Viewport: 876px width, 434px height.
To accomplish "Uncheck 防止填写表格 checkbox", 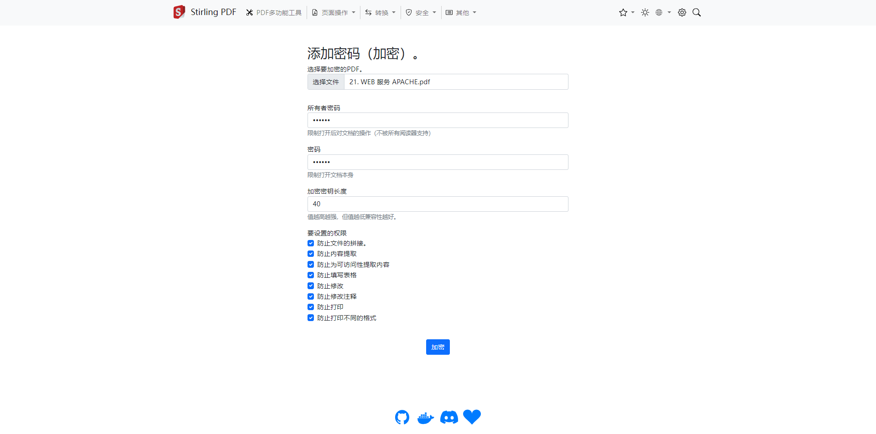I will (311, 275).
